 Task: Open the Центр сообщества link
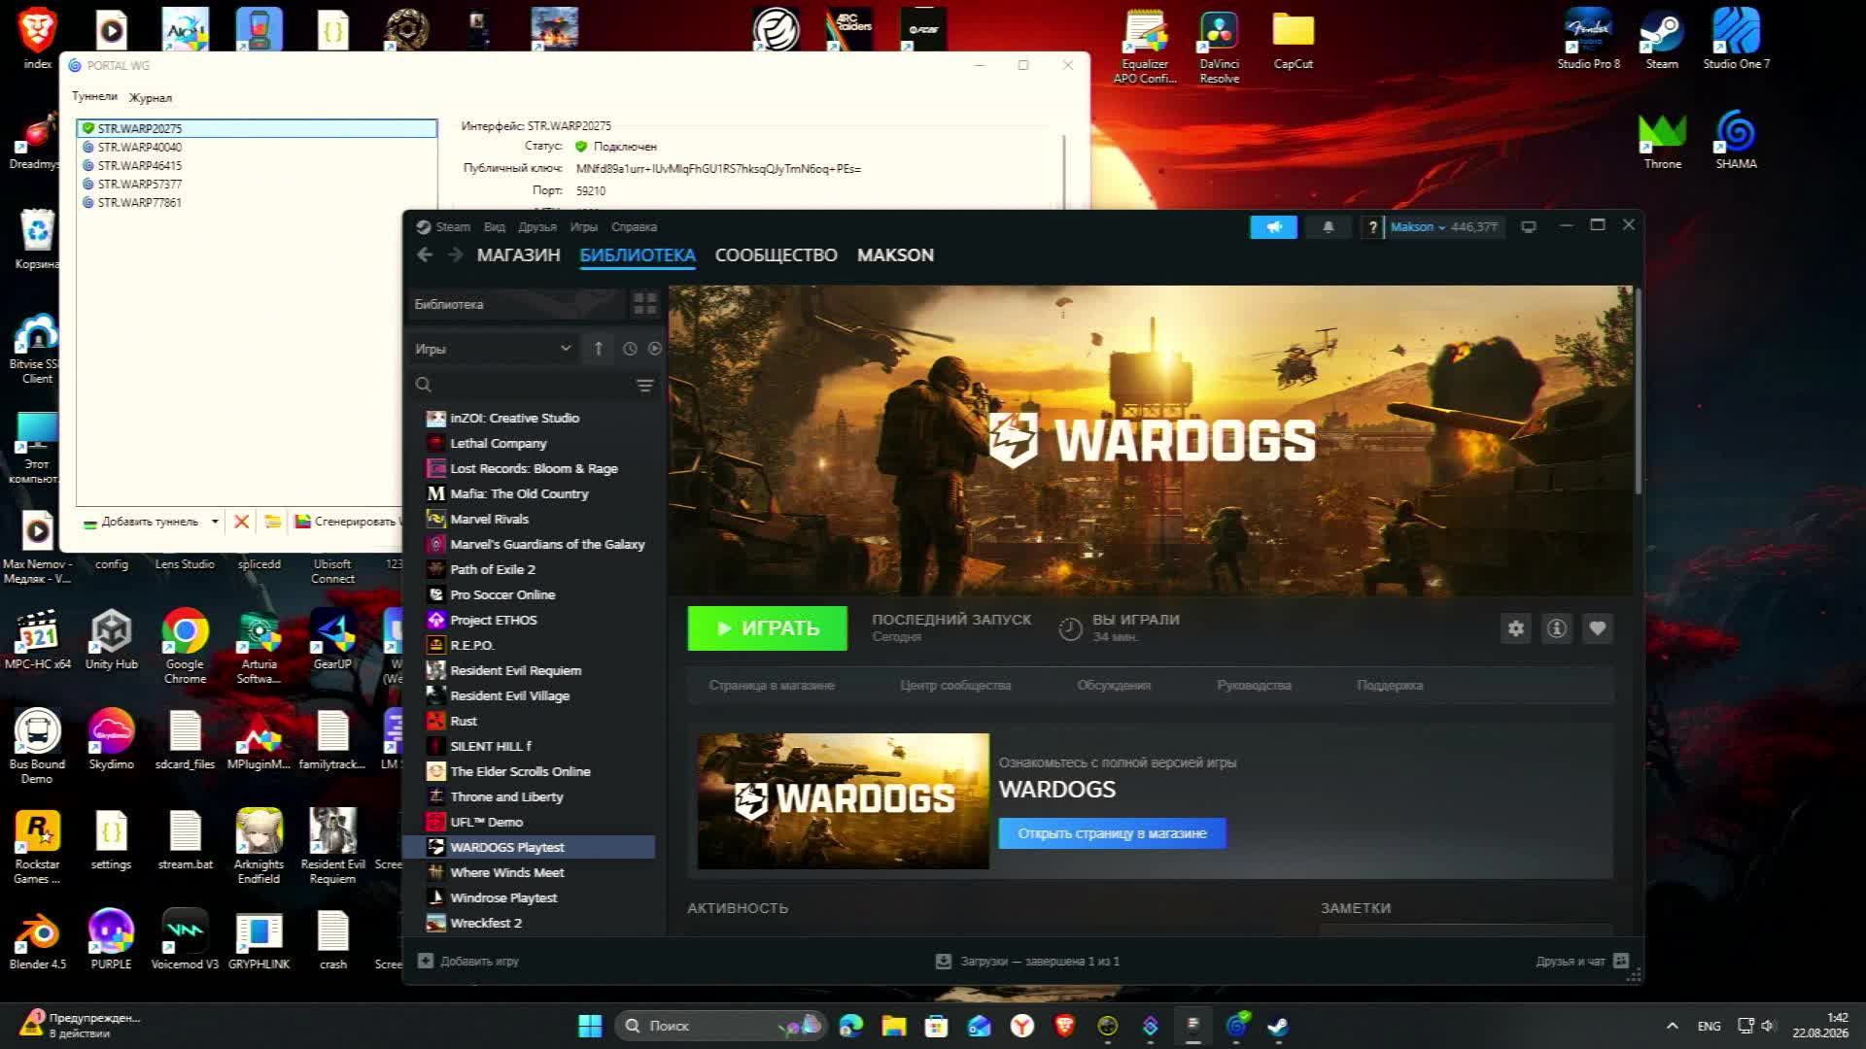pyautogui.click(x=955, y=686)
